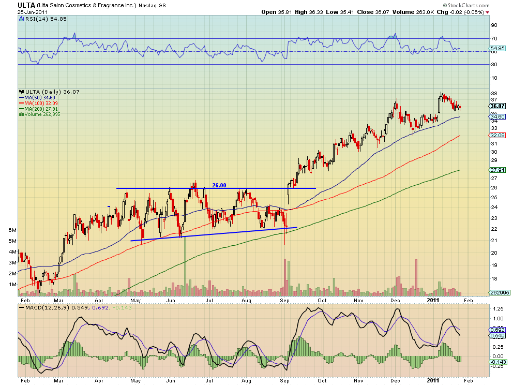
Task: Click the 0.692 signal tag on MACD axis
Action: pos(498,330)
